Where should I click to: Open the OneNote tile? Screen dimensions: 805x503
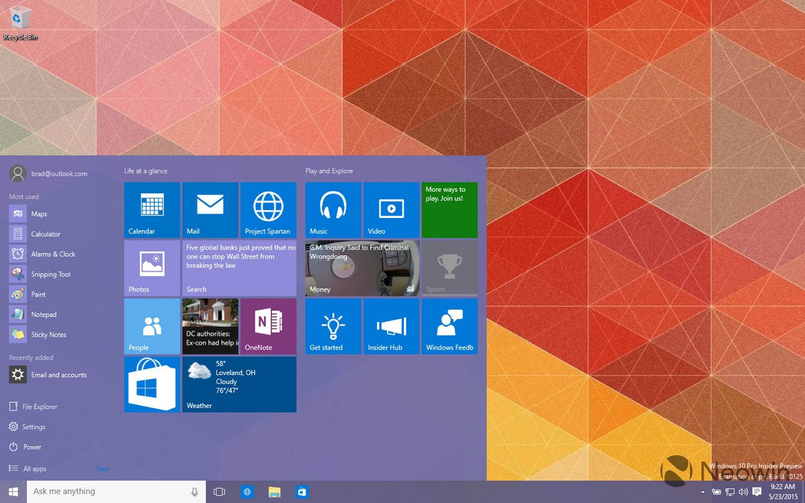click(268, 326)
